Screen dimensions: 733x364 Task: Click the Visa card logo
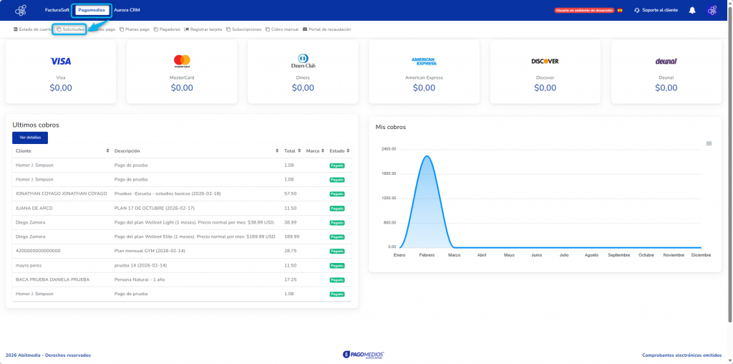[61, 61]
